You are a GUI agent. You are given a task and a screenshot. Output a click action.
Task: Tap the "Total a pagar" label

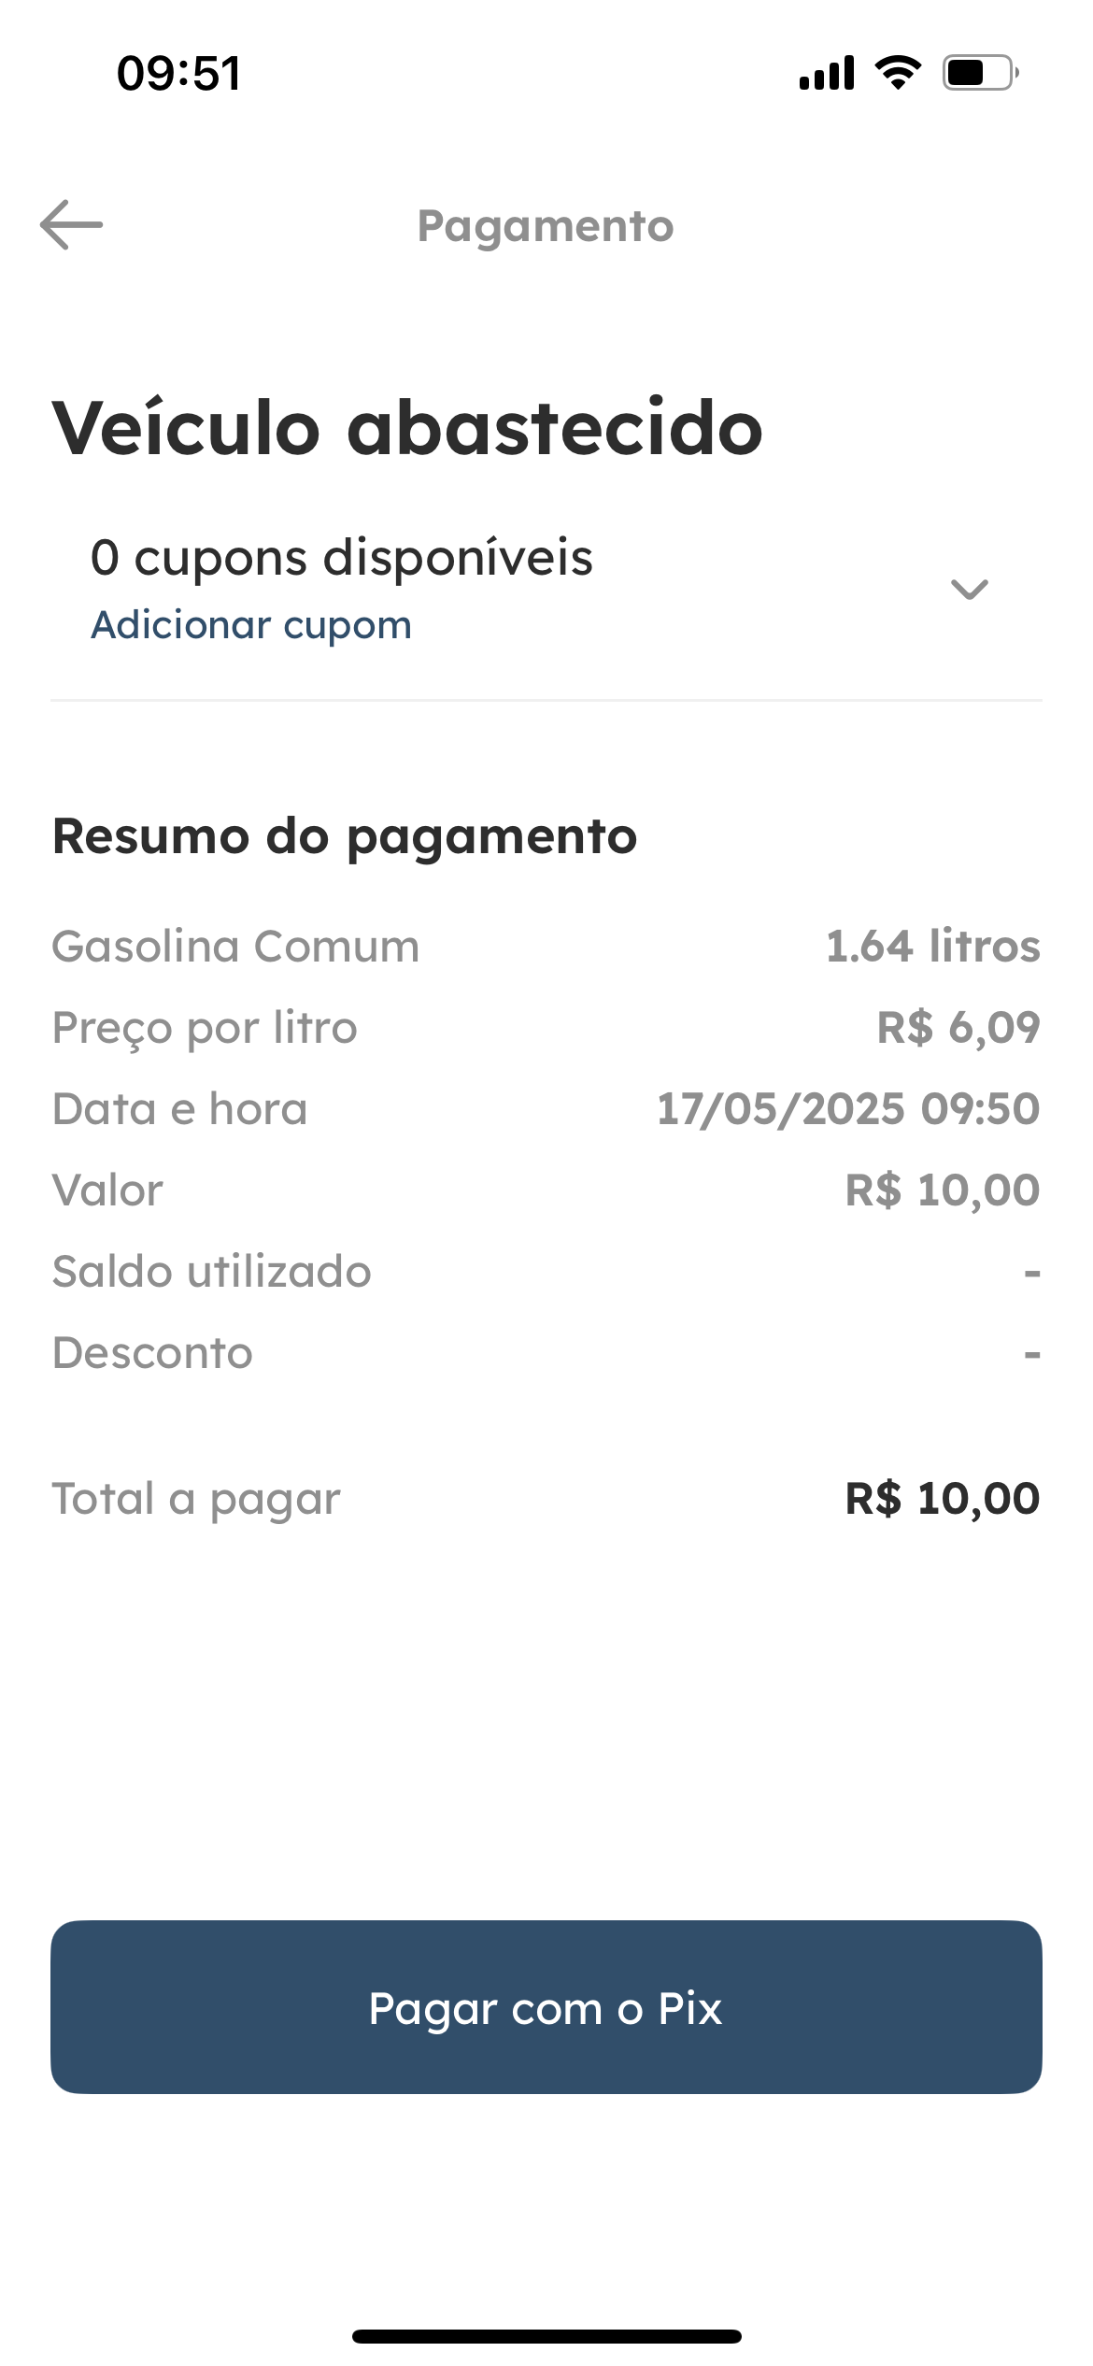[196, 1499]
